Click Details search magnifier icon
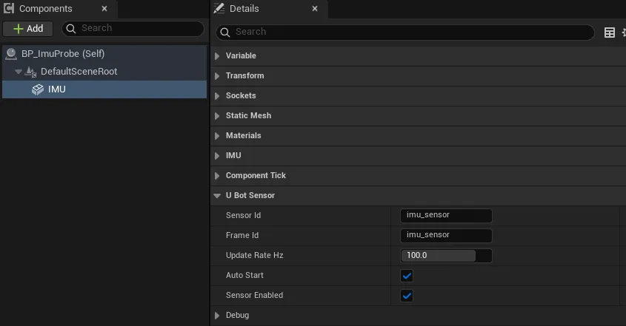 225,33
